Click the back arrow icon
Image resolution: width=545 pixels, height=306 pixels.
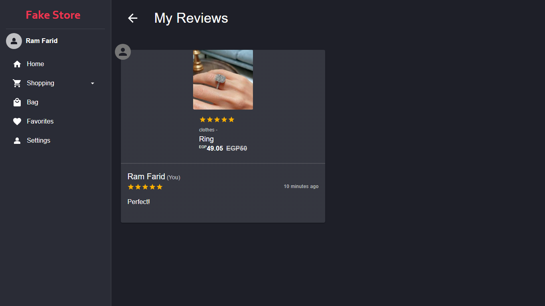[132, 18]
